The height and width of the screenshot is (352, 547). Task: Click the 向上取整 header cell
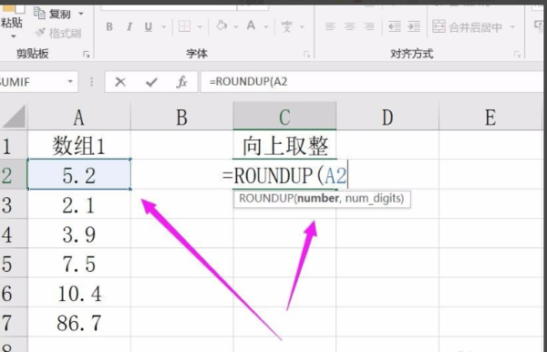[x=284, y=145]
